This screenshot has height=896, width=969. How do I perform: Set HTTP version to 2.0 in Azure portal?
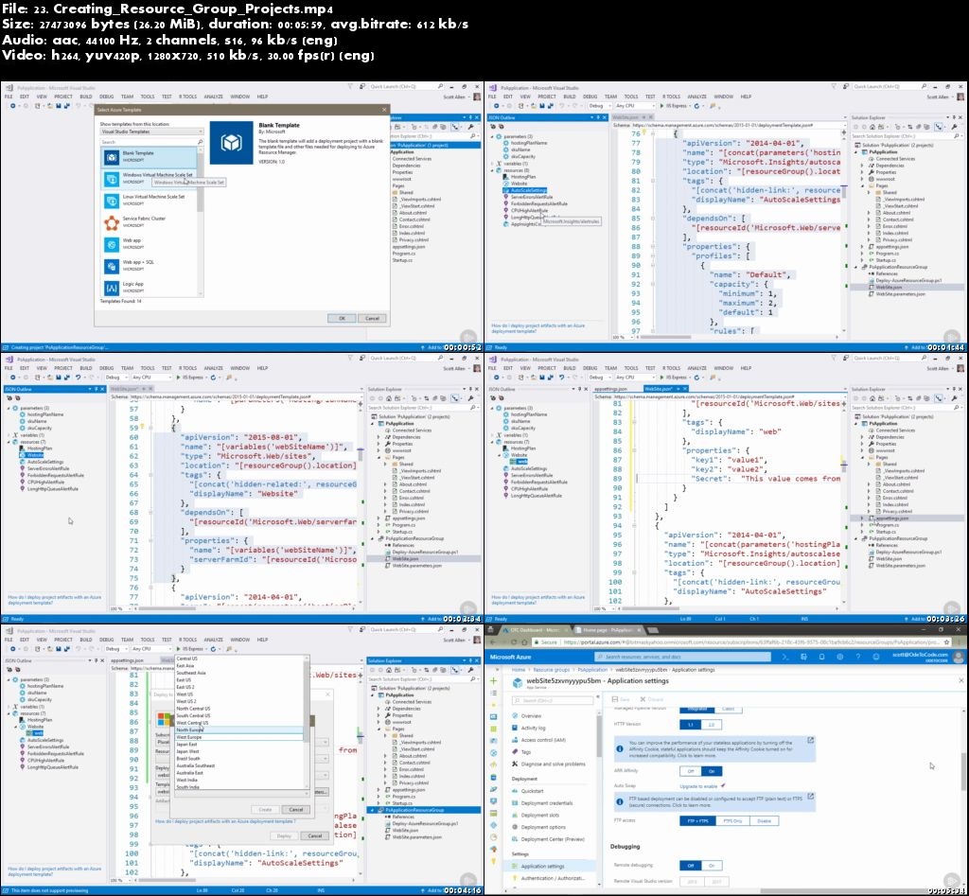[x=712, y=724]
